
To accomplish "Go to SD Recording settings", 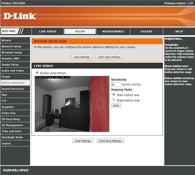I will [15, 119].
